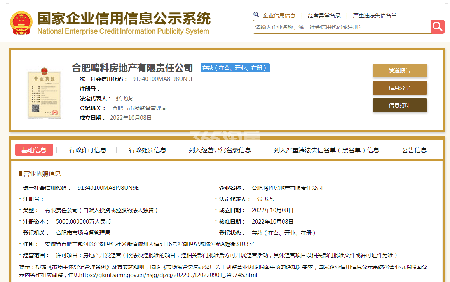Select the 企业信用信息 search category
Screen dimensions: 450x282
279,15
